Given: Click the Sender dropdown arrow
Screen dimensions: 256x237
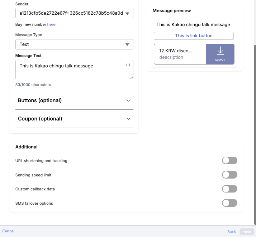Looking at the screenshot, I should coord(127,14).
